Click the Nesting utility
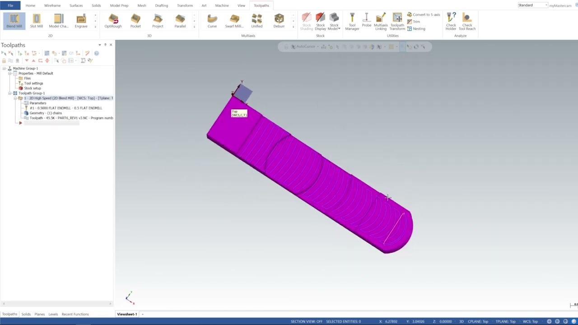The width and height of the screenshot is (578, 325). 416,28
